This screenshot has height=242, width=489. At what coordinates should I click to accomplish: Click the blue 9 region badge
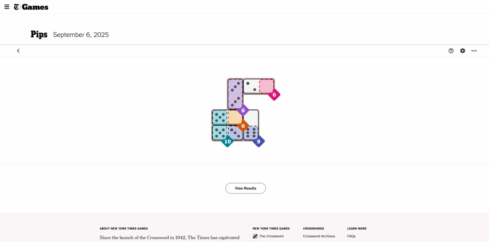(258, 141)
